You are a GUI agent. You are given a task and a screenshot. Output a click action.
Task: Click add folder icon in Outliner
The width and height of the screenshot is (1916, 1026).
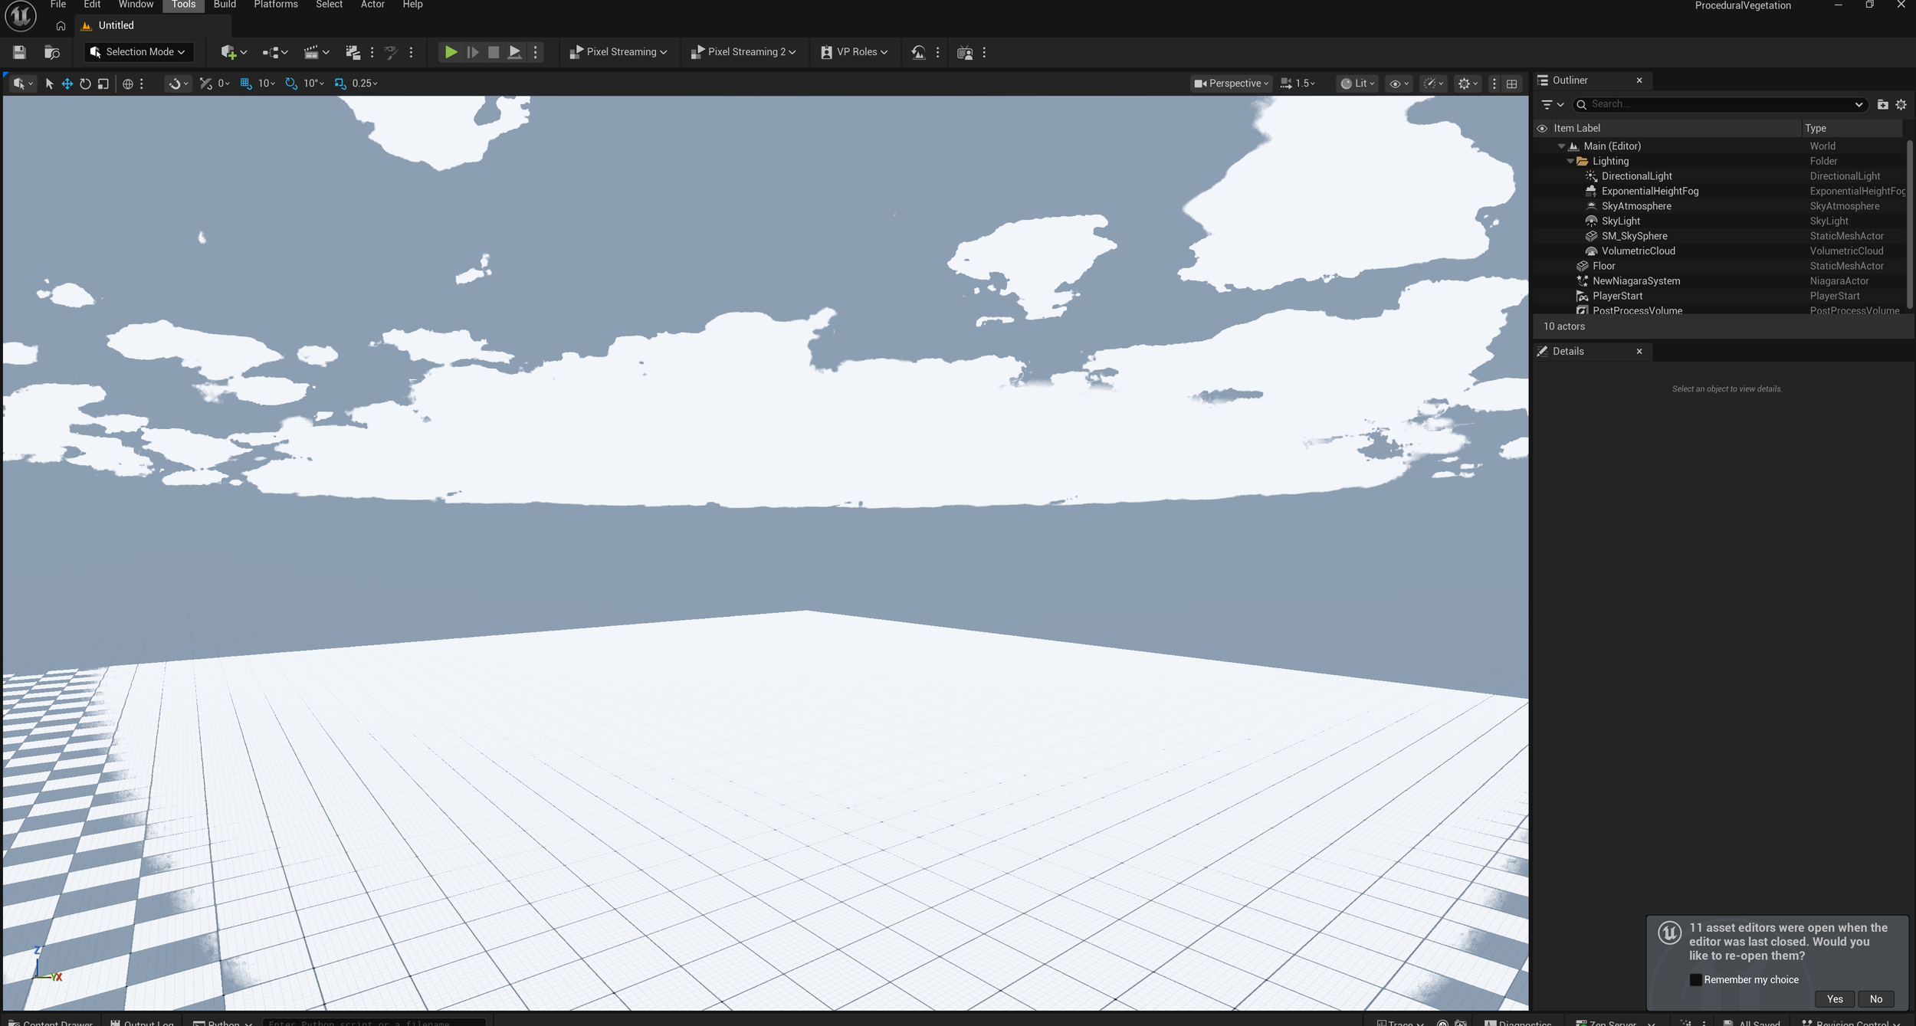[x=1882, y=104]
